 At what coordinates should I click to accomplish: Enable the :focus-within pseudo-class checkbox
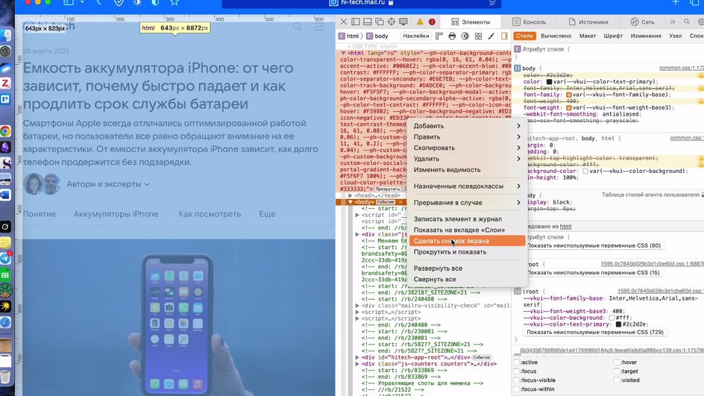click(517, 389)
